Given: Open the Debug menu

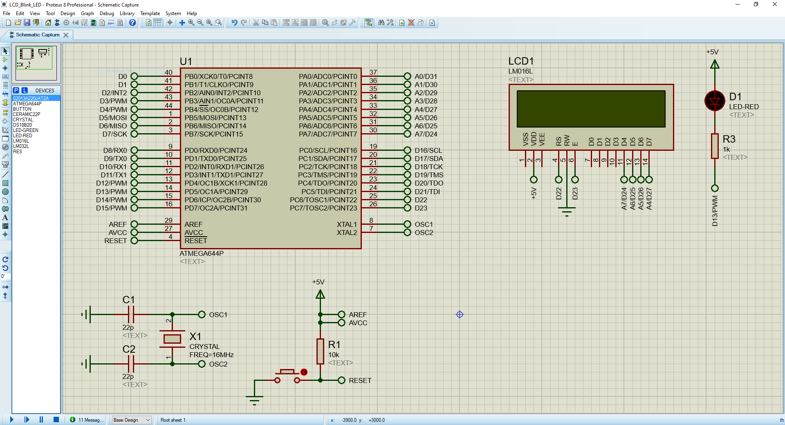Looking at the screenshot, I should click(x=107, y=13).
